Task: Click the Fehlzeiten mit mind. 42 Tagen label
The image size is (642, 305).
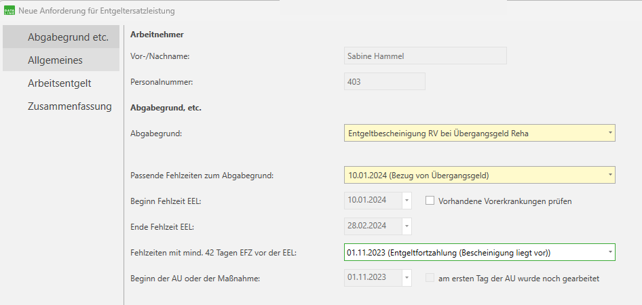Action: coord(213,253)
